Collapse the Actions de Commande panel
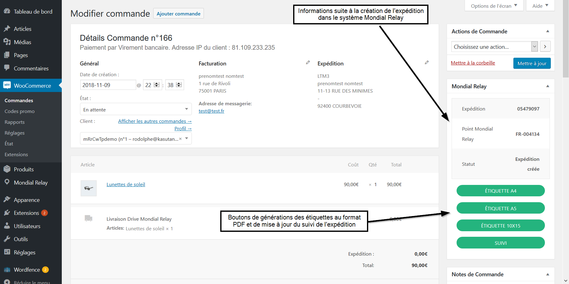This screenshot has height=284, width=569. [x=547, y=31]
